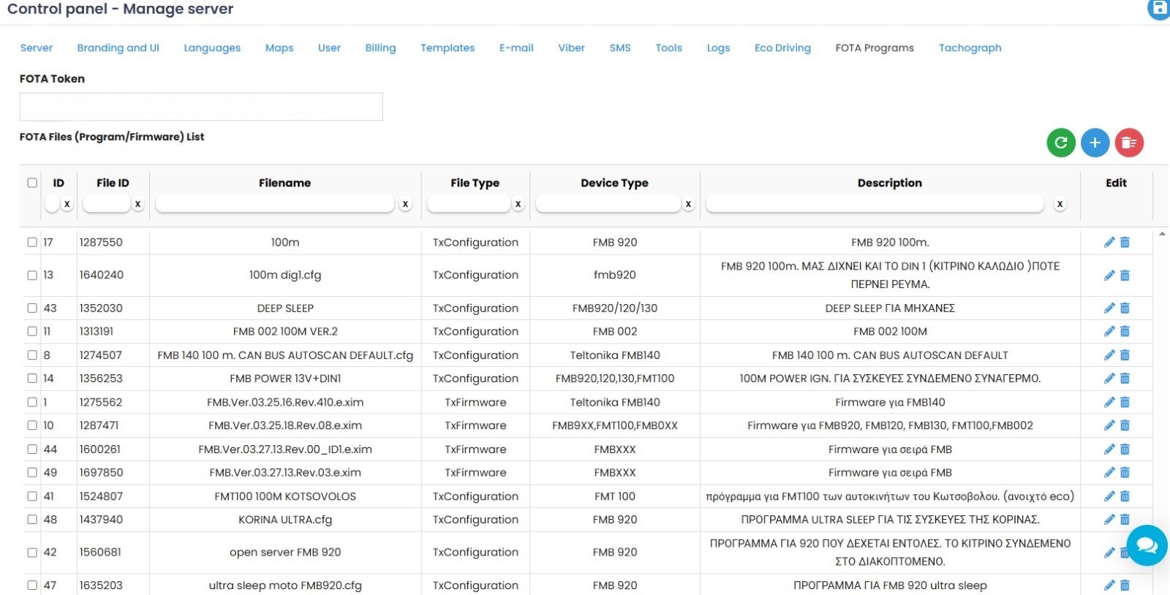Clear the Filename column filter
Viewport: 1170px width, 595px height.
click(405, 204)
